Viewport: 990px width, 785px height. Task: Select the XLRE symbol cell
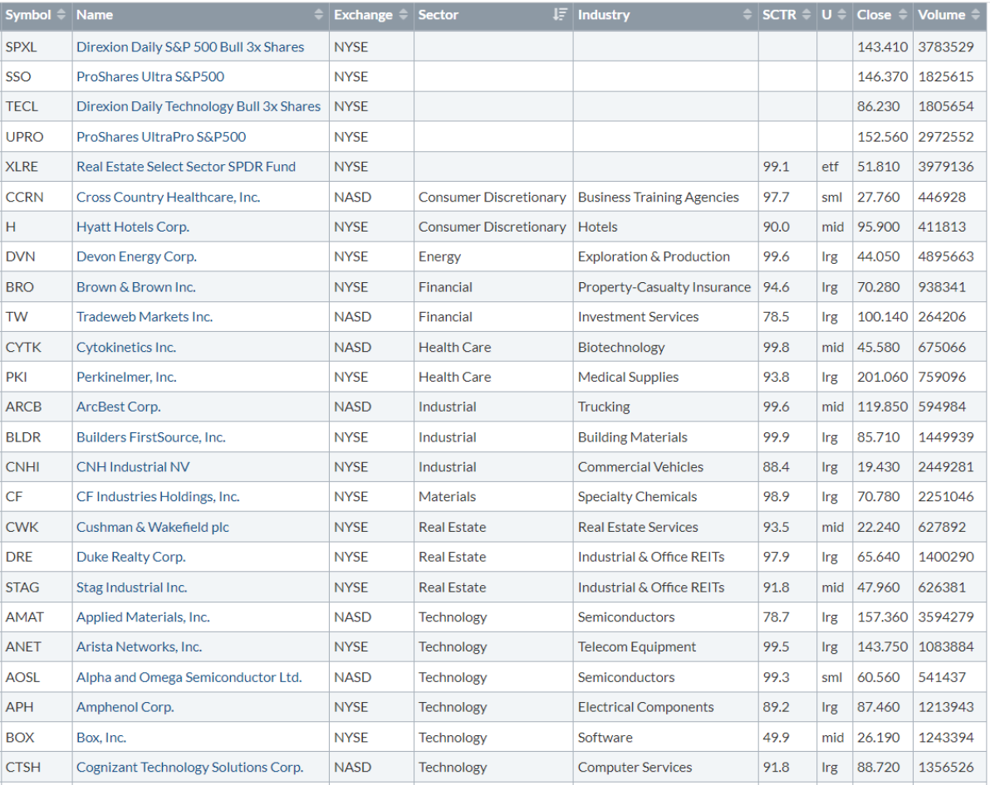pyautogui.click(x=37, y=167)
